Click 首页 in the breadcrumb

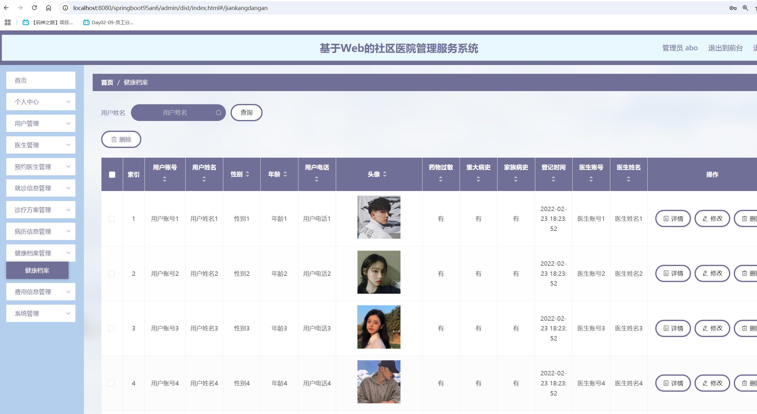click(x=107, y=82)
